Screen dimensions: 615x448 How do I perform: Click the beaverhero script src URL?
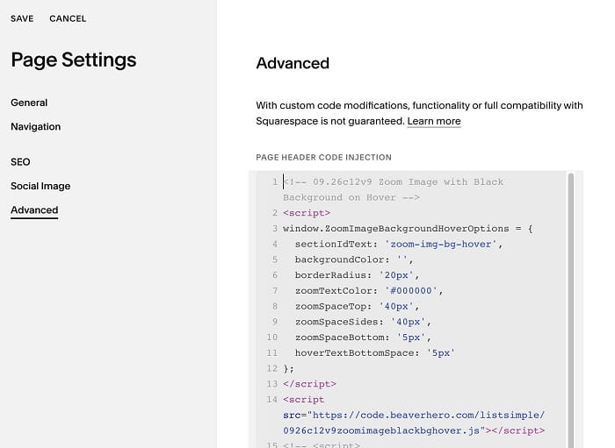tap(414, 423)
